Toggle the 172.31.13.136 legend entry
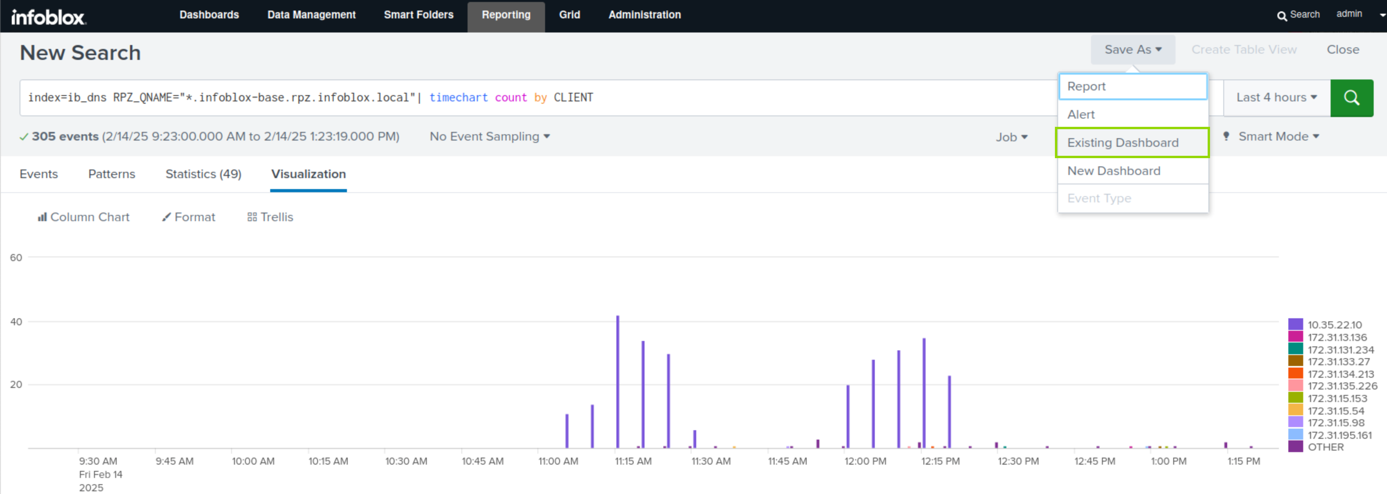The width and height of the screenshot is (1387, 494). tap(1336, 337)
